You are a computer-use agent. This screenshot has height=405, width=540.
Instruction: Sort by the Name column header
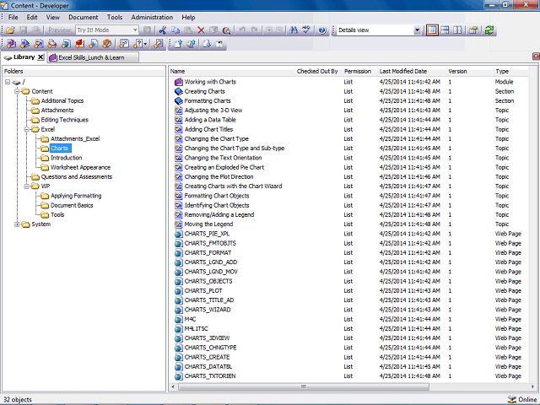232,71
